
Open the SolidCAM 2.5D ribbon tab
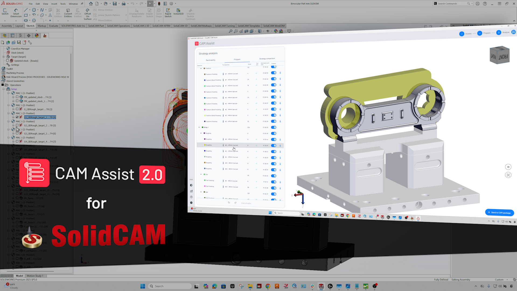point(141,26)
